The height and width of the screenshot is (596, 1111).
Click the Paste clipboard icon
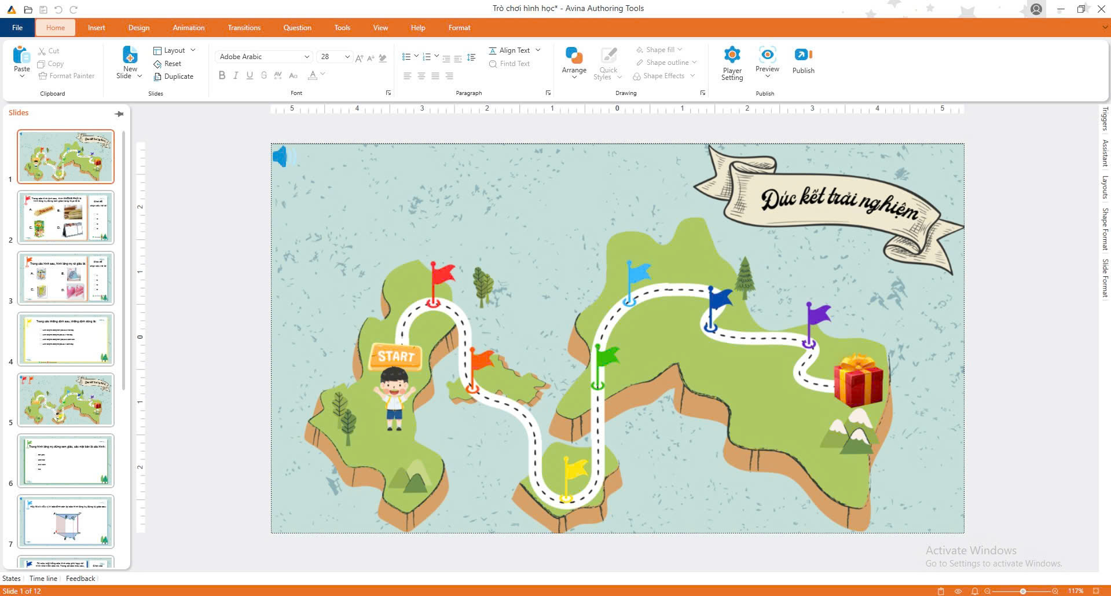tap(21, 55)
